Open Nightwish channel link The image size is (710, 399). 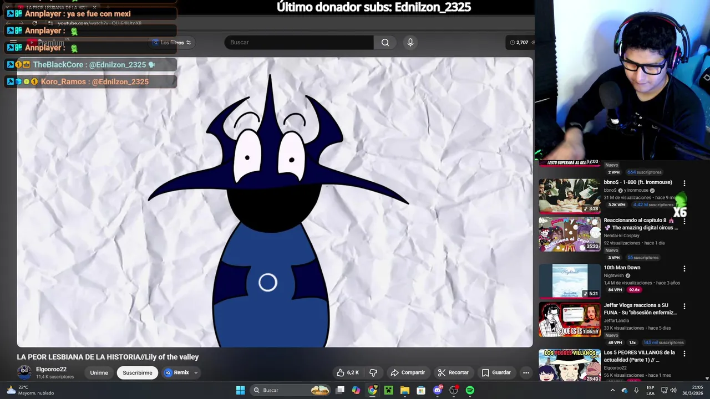[615, 275]
